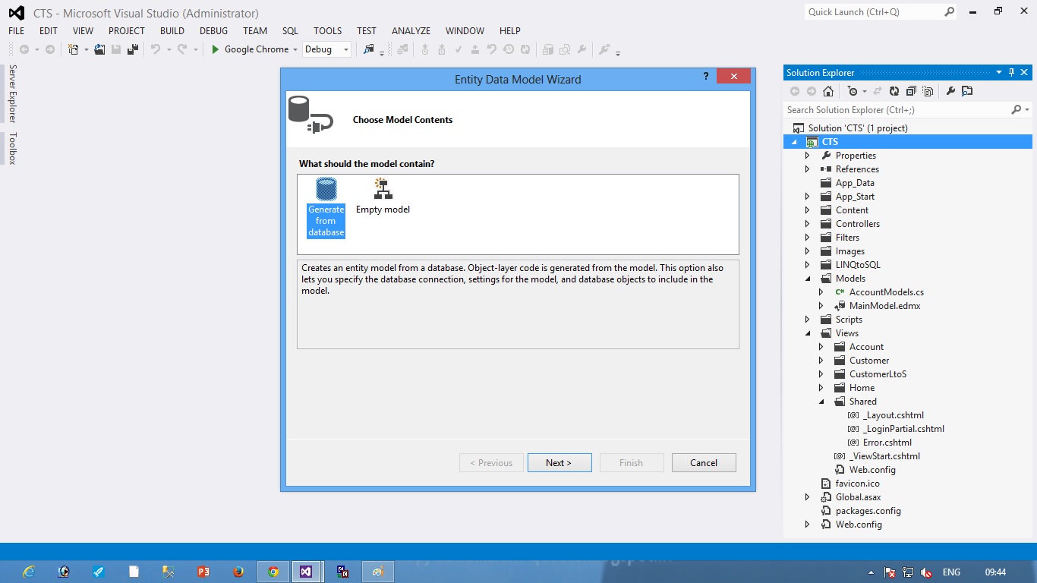Click the Preview Selected Items icon
1037x583 pixels.
coord(967,91)
